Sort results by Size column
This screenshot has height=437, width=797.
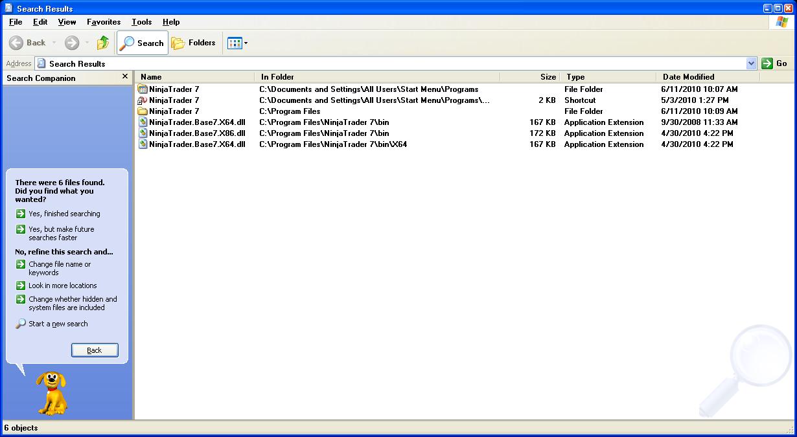coord(530,76)
